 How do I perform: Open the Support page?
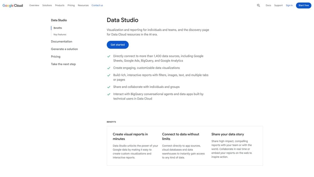(x=278, y=5)
